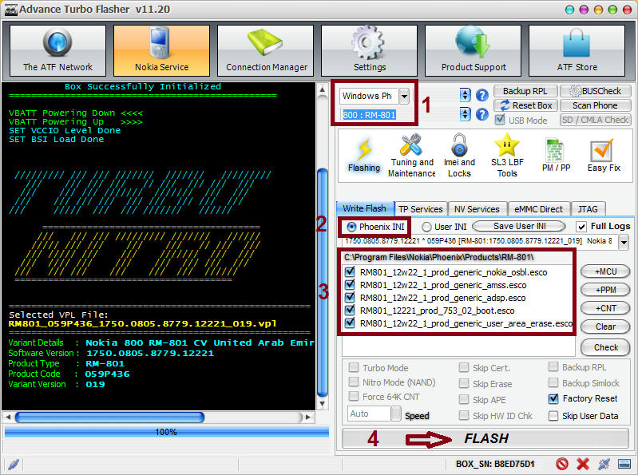Click the Save User INI button
The width and height of the screenshot is (638, 475).
point(519,226)
